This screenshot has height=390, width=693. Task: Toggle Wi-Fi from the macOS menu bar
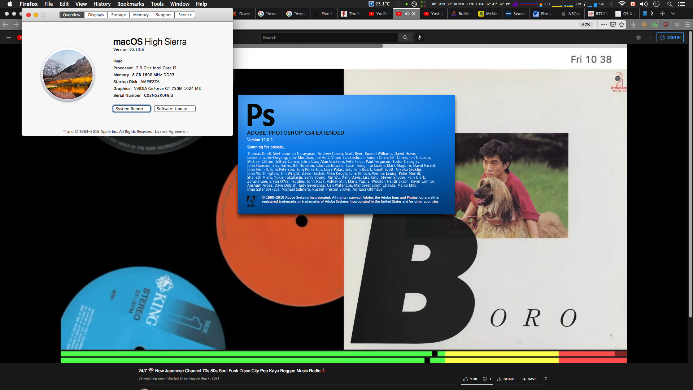pyautogui.click(x=622, y=4)
